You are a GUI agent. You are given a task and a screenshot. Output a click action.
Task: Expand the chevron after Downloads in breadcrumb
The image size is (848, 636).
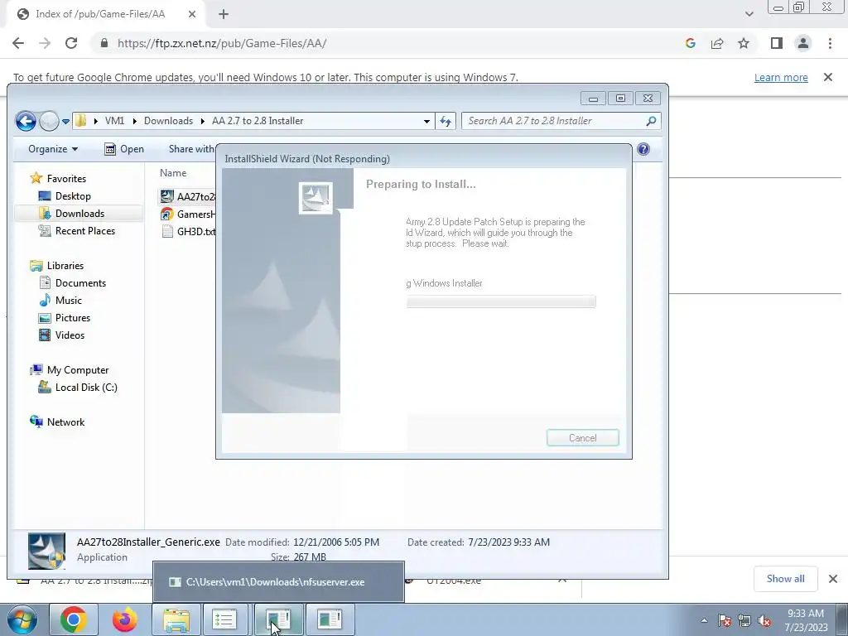coord(202,121)
